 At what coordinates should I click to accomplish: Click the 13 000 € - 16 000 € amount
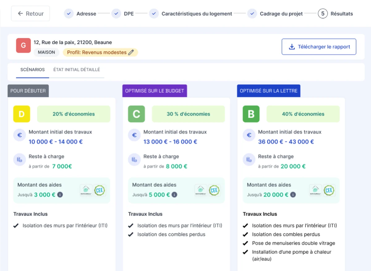click(x=170, y=142)
